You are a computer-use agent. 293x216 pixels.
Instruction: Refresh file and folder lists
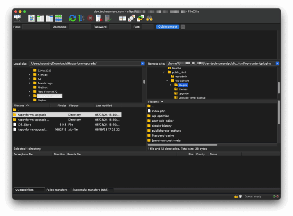72,18
